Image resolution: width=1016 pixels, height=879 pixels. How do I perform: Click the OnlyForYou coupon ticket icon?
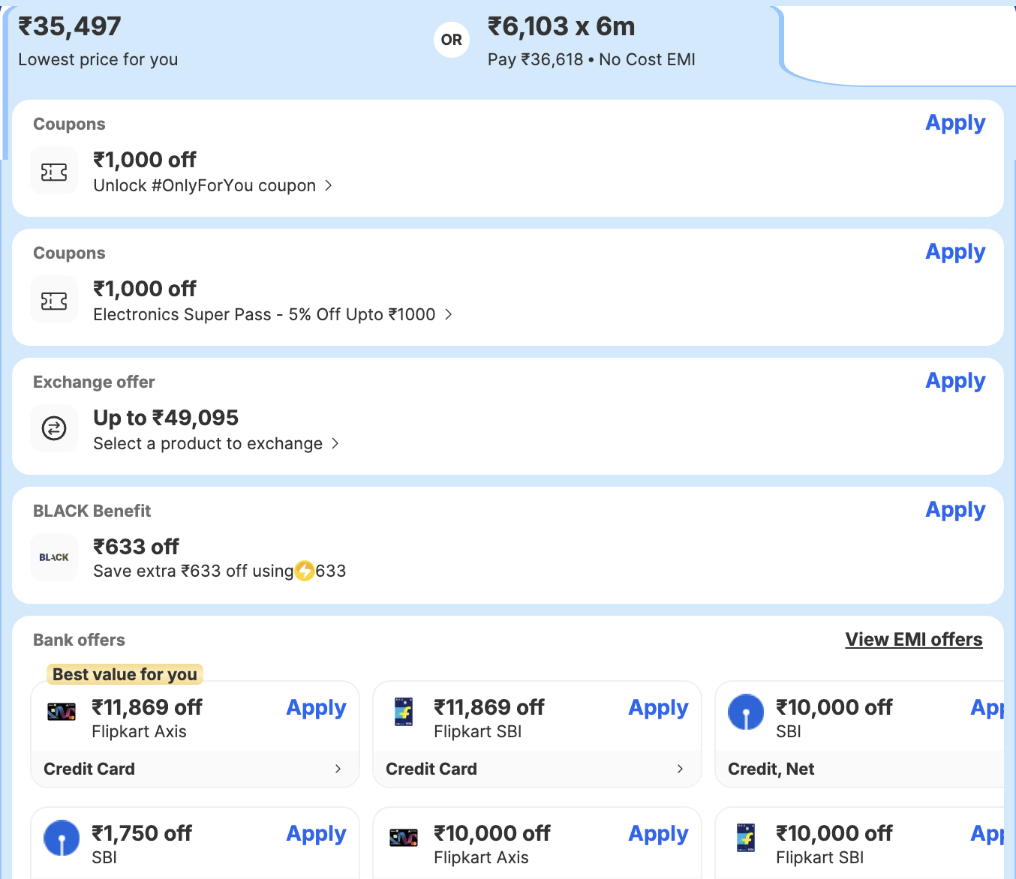54,172
